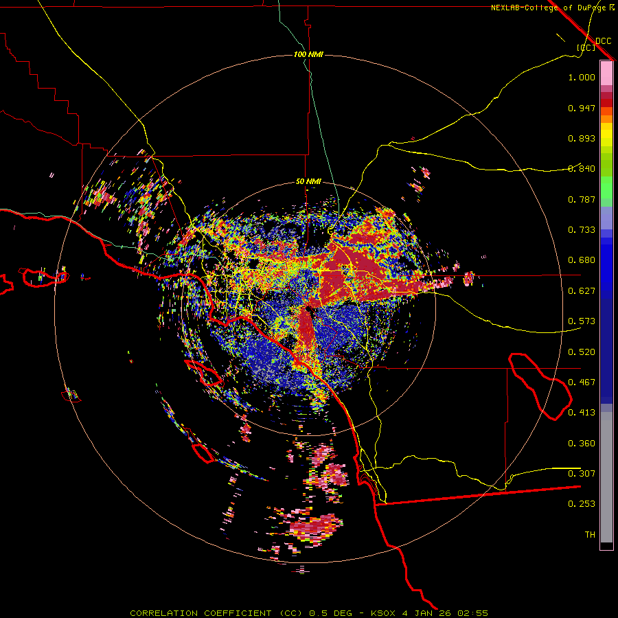Click the 0.413 legend value
The width and height of the screenshot is (618, 618).
(582, 413)
